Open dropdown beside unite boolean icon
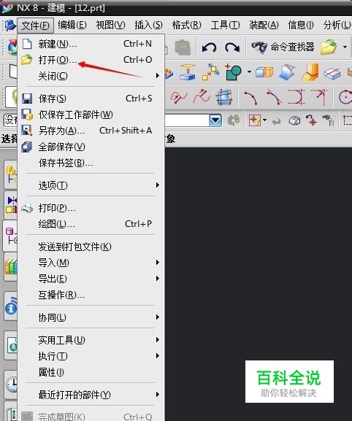The height and width of the screenshot is (421, 352). [249, 72]
